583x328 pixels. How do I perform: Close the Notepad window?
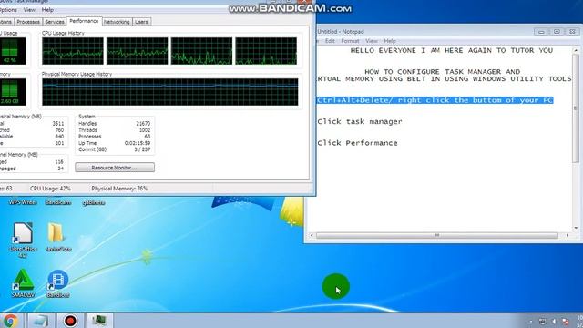[573, 32]
